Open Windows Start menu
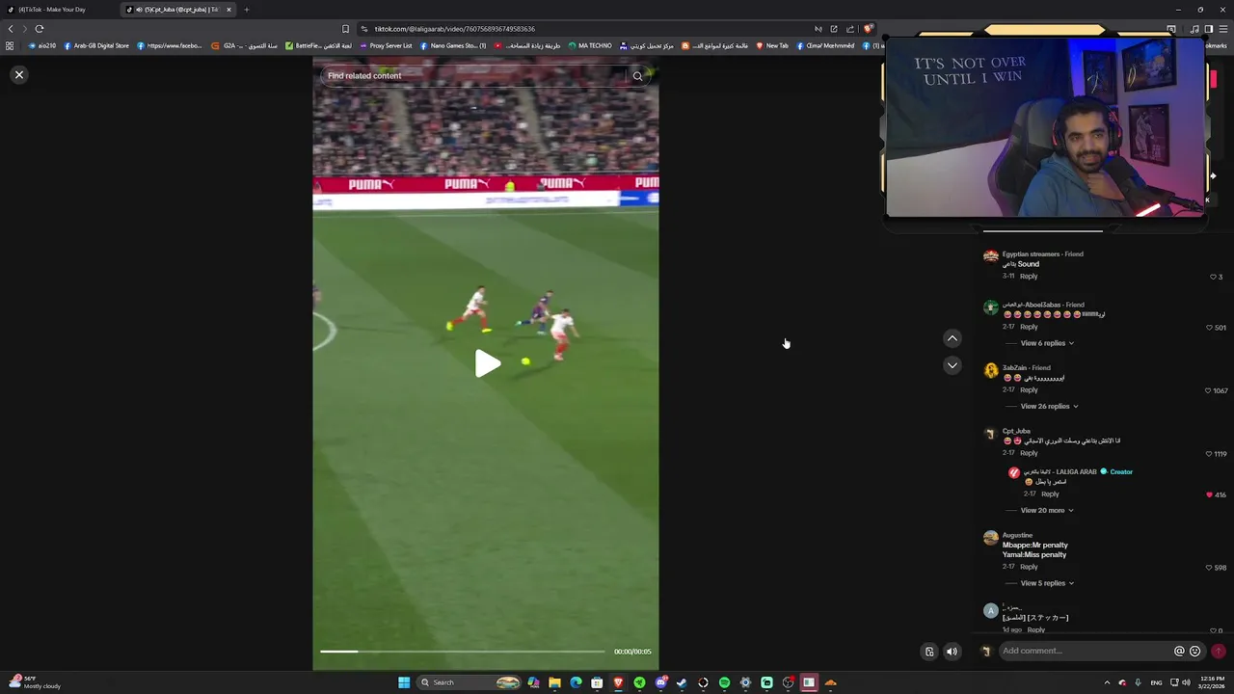Viewport: 1234px width, 694px height. (404, 682)
